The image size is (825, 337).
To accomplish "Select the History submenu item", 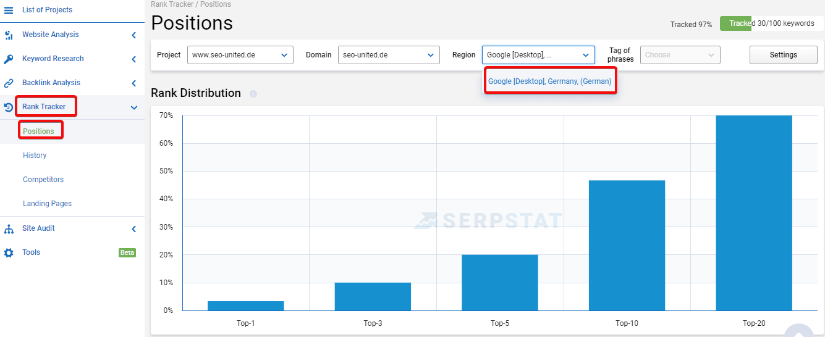I will click(35, 156).
